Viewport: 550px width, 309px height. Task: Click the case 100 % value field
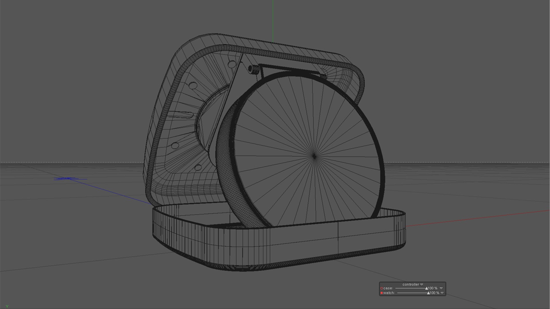pyautogui.click(x=433, y=288)
